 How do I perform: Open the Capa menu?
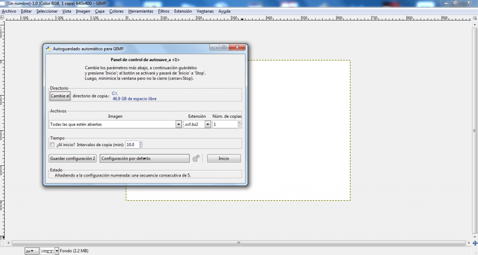100,11
